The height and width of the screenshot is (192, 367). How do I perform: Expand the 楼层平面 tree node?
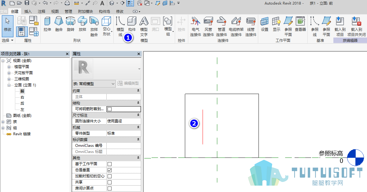coord(9,67)
